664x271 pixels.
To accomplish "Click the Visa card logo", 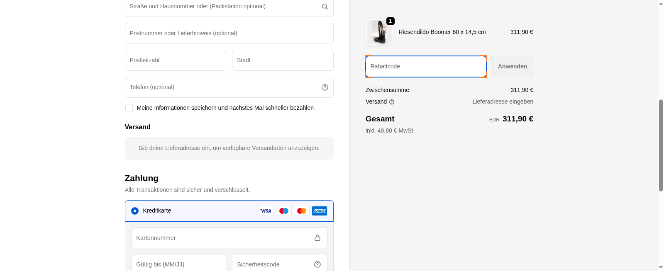I will [x=266, y=211].
